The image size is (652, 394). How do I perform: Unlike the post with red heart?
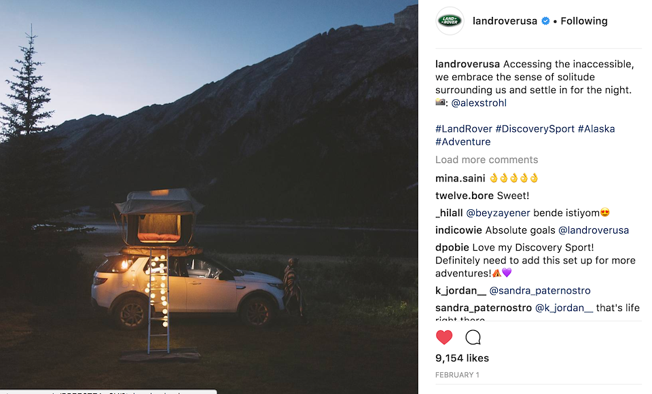click(x=444, y=337)
